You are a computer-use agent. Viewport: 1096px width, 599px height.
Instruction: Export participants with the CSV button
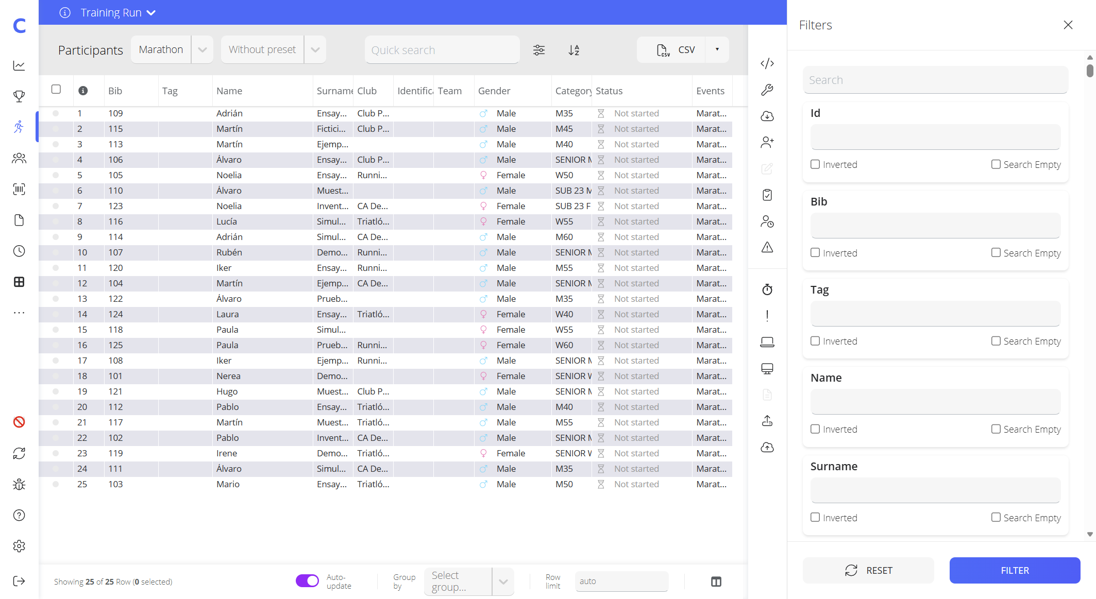(671, 49)
